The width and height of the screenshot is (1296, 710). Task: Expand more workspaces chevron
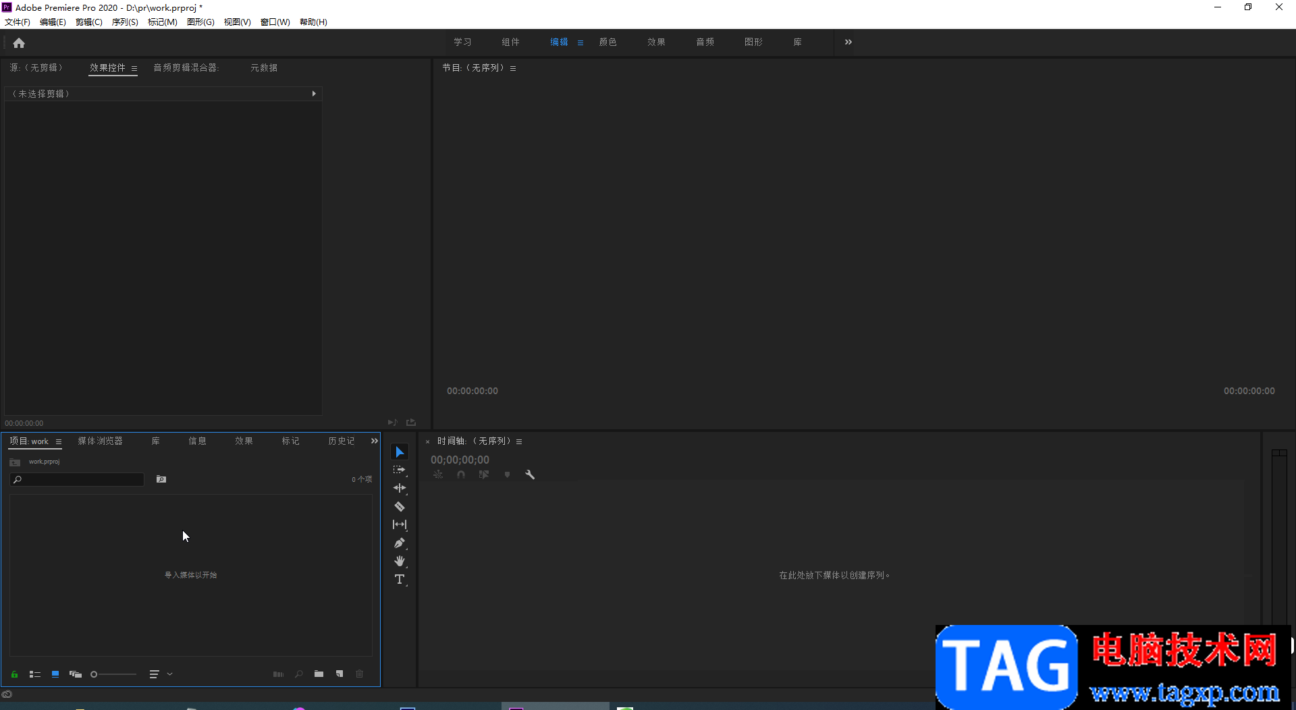tap(848, 42)
